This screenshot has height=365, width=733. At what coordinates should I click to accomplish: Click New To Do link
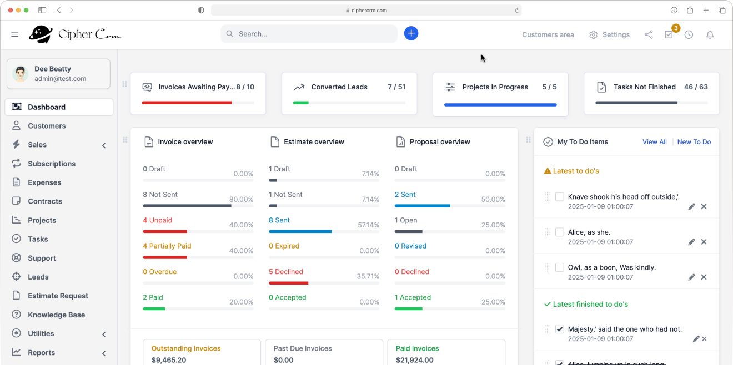[694, 142]
